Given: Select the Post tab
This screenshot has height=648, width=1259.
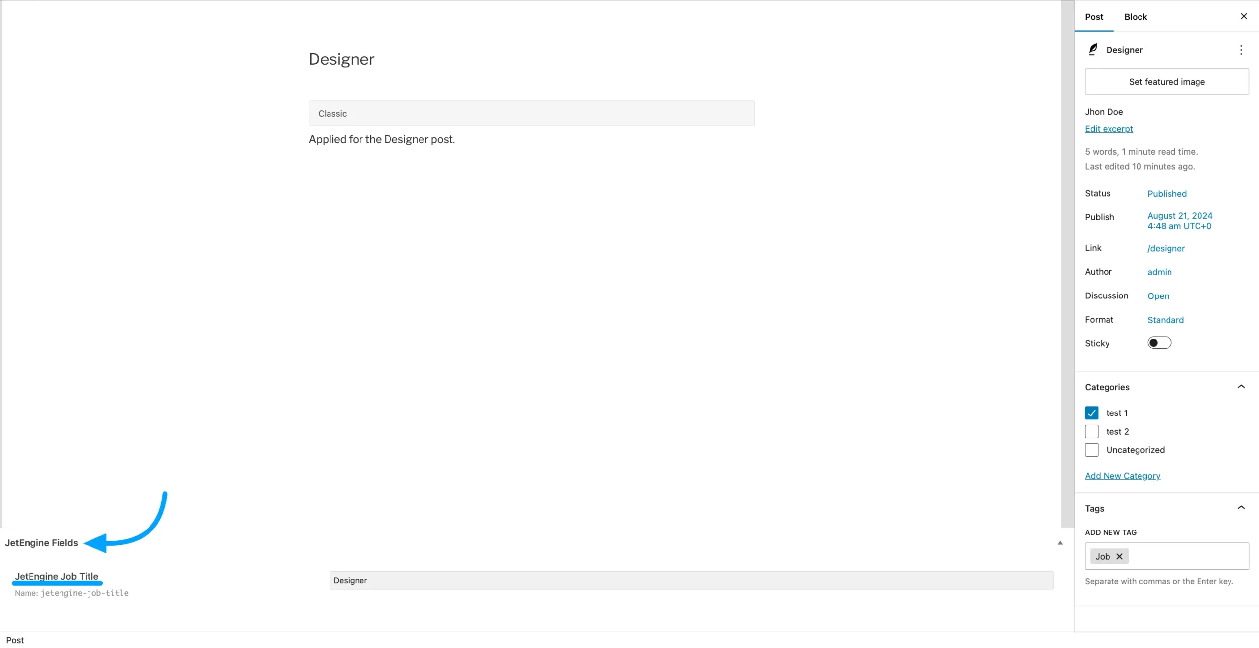Looking at the screenshot, I should (1094, 17).
